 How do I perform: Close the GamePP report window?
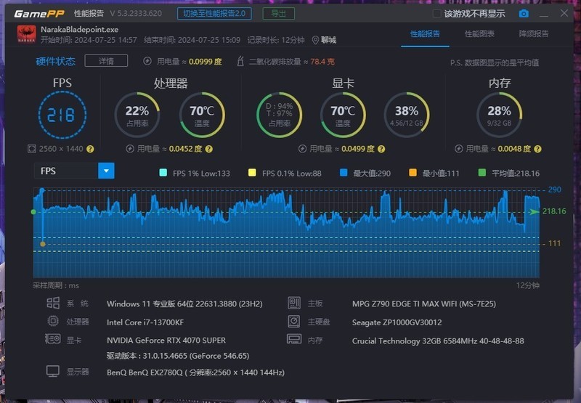pyautogui.click(x=564, y=13)
